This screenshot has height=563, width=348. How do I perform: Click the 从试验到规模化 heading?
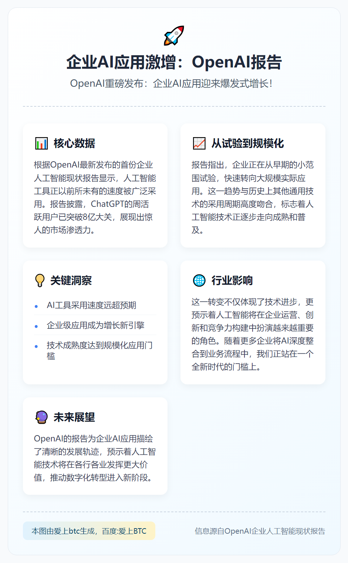pos(248,143)
